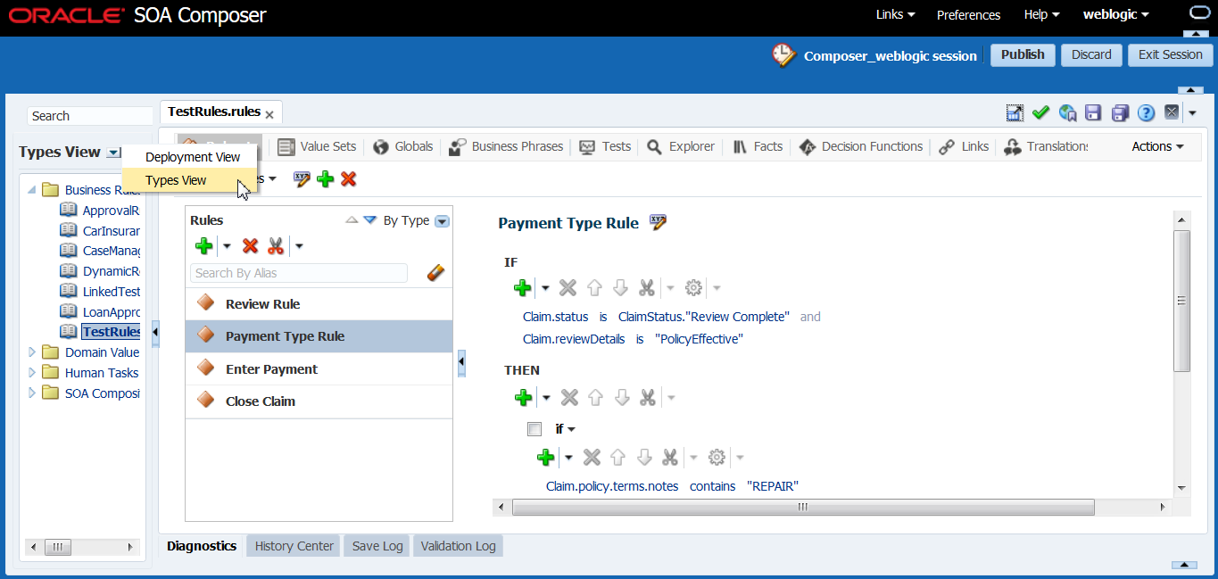Viewport: 1218px width, 579px height.
Task: Open dropdown beside IF gear icon
Action: 717,288
